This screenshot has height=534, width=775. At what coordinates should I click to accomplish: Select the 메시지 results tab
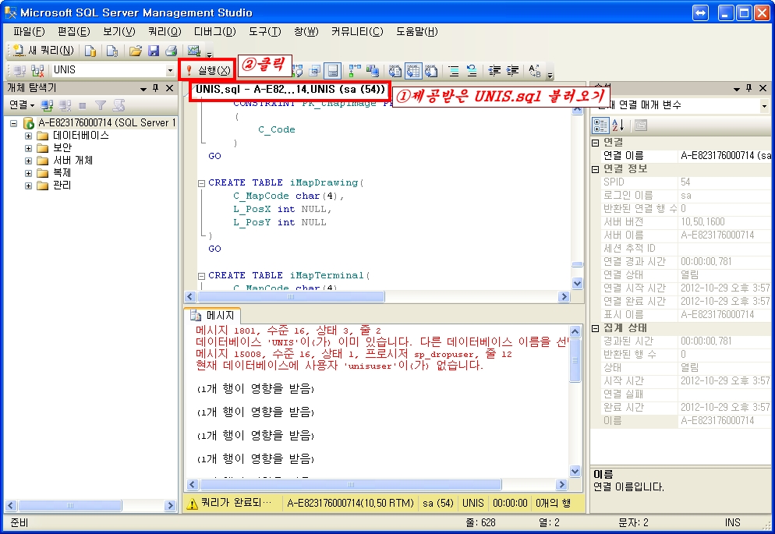[213, 315]
